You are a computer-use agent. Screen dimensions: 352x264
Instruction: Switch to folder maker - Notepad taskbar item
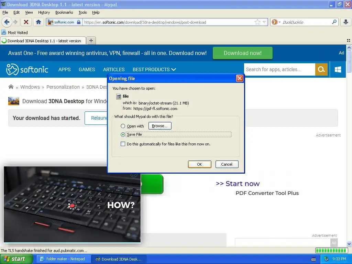coord(64,259)
